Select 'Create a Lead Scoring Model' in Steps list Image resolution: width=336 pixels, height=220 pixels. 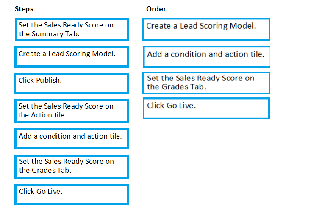(72, 57)
